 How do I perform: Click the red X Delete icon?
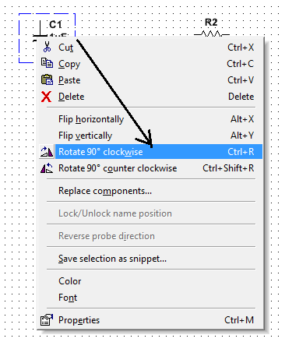46,97
